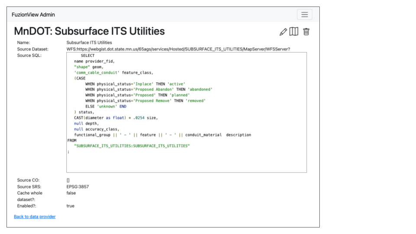Click the Source Dataset: field label
The height and width of the screenshot is (234, 416).
32,49
